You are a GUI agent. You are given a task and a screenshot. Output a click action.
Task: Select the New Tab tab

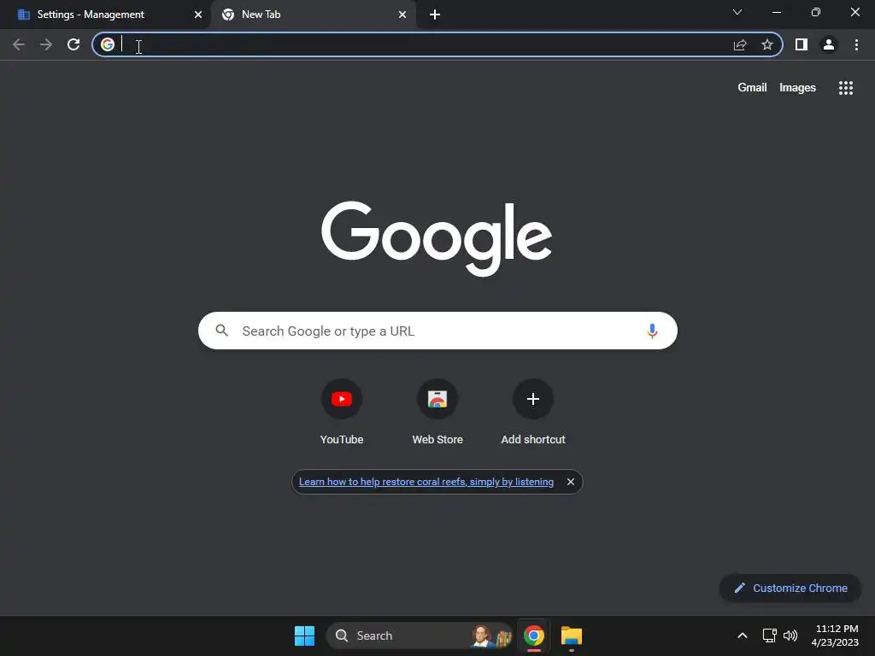(313, 15)
